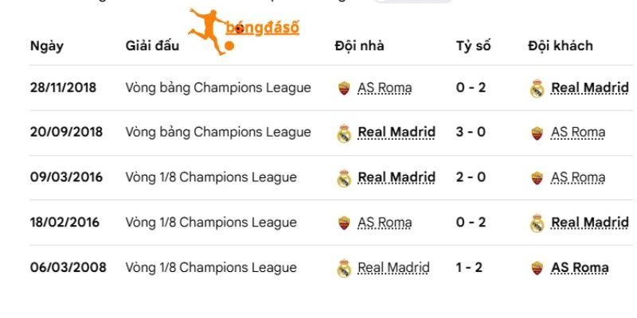
Task: Click Real Madrid crest in 09/03/2016 row
Action: point(344,178)
